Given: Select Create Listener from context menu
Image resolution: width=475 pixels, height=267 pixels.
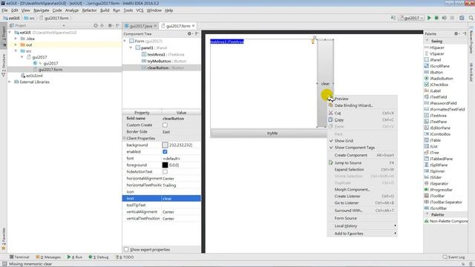Looking at the screenshot, I should pyautogui.click(x=362, y=196).
